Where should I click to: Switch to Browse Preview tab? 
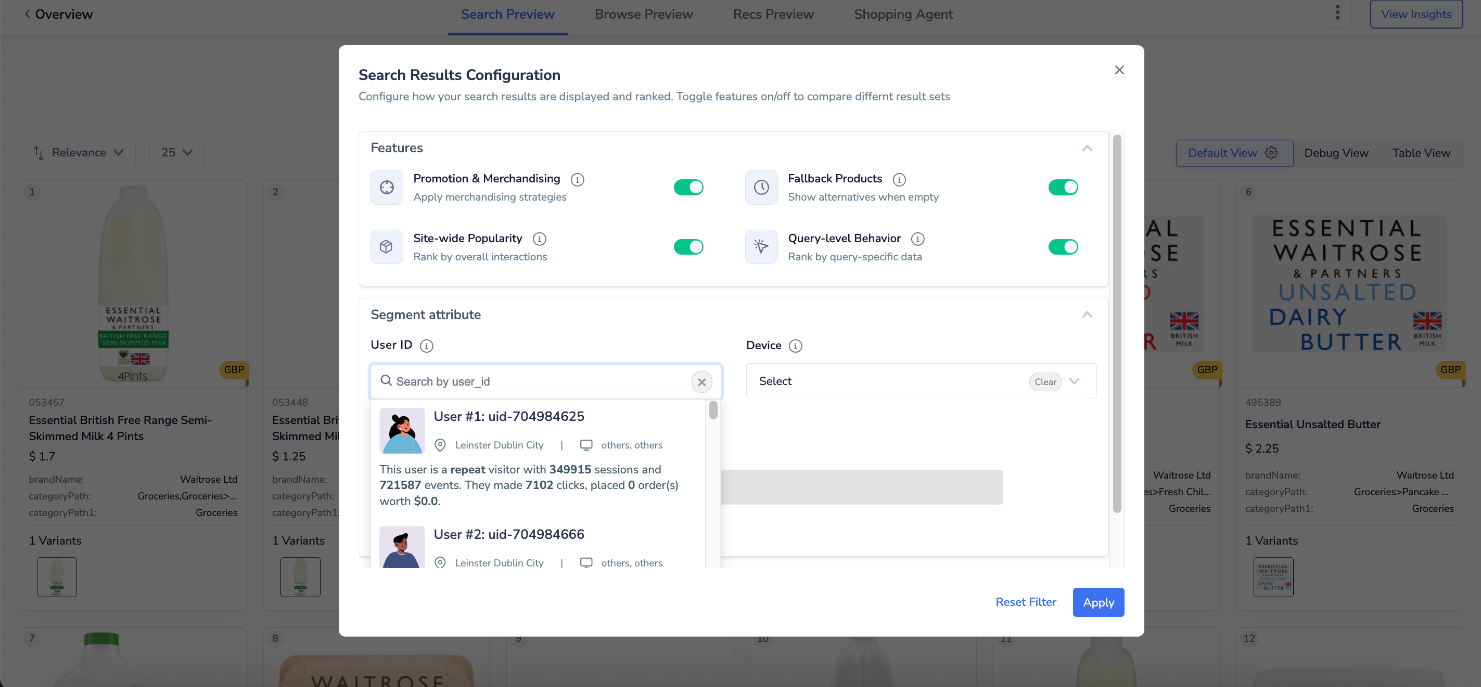(x=643, y=15)
